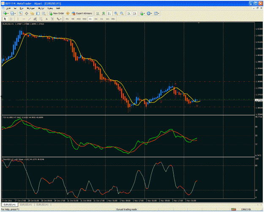Switch chart to bar chart
The width and height of the screenshot is (264, 212).
(98, 13)
